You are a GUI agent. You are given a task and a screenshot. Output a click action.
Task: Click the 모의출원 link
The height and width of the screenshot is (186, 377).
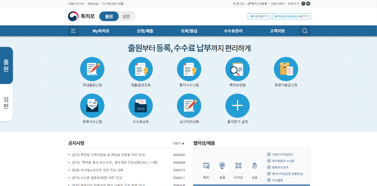click(x=275, y=180)
